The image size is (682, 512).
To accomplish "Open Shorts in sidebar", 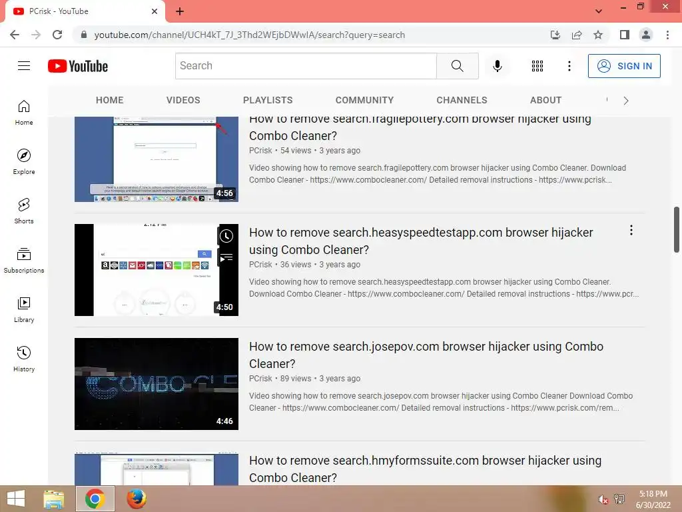I will [x=24, y=211].
